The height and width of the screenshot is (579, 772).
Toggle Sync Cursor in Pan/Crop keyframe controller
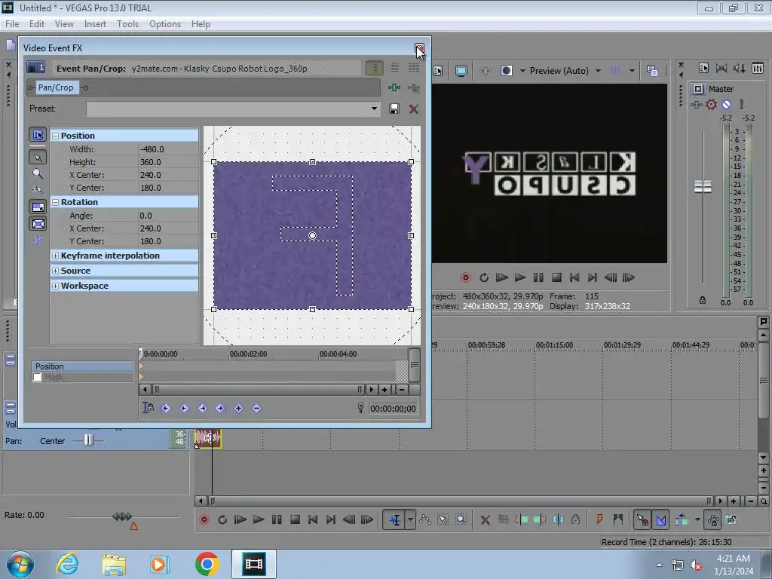click(x=148, y=408)
